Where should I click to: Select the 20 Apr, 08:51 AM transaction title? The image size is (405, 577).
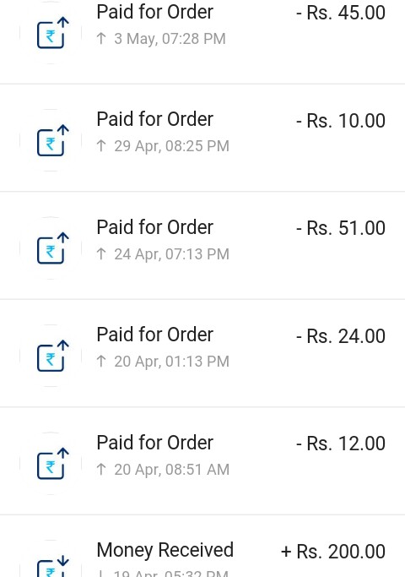154,443
